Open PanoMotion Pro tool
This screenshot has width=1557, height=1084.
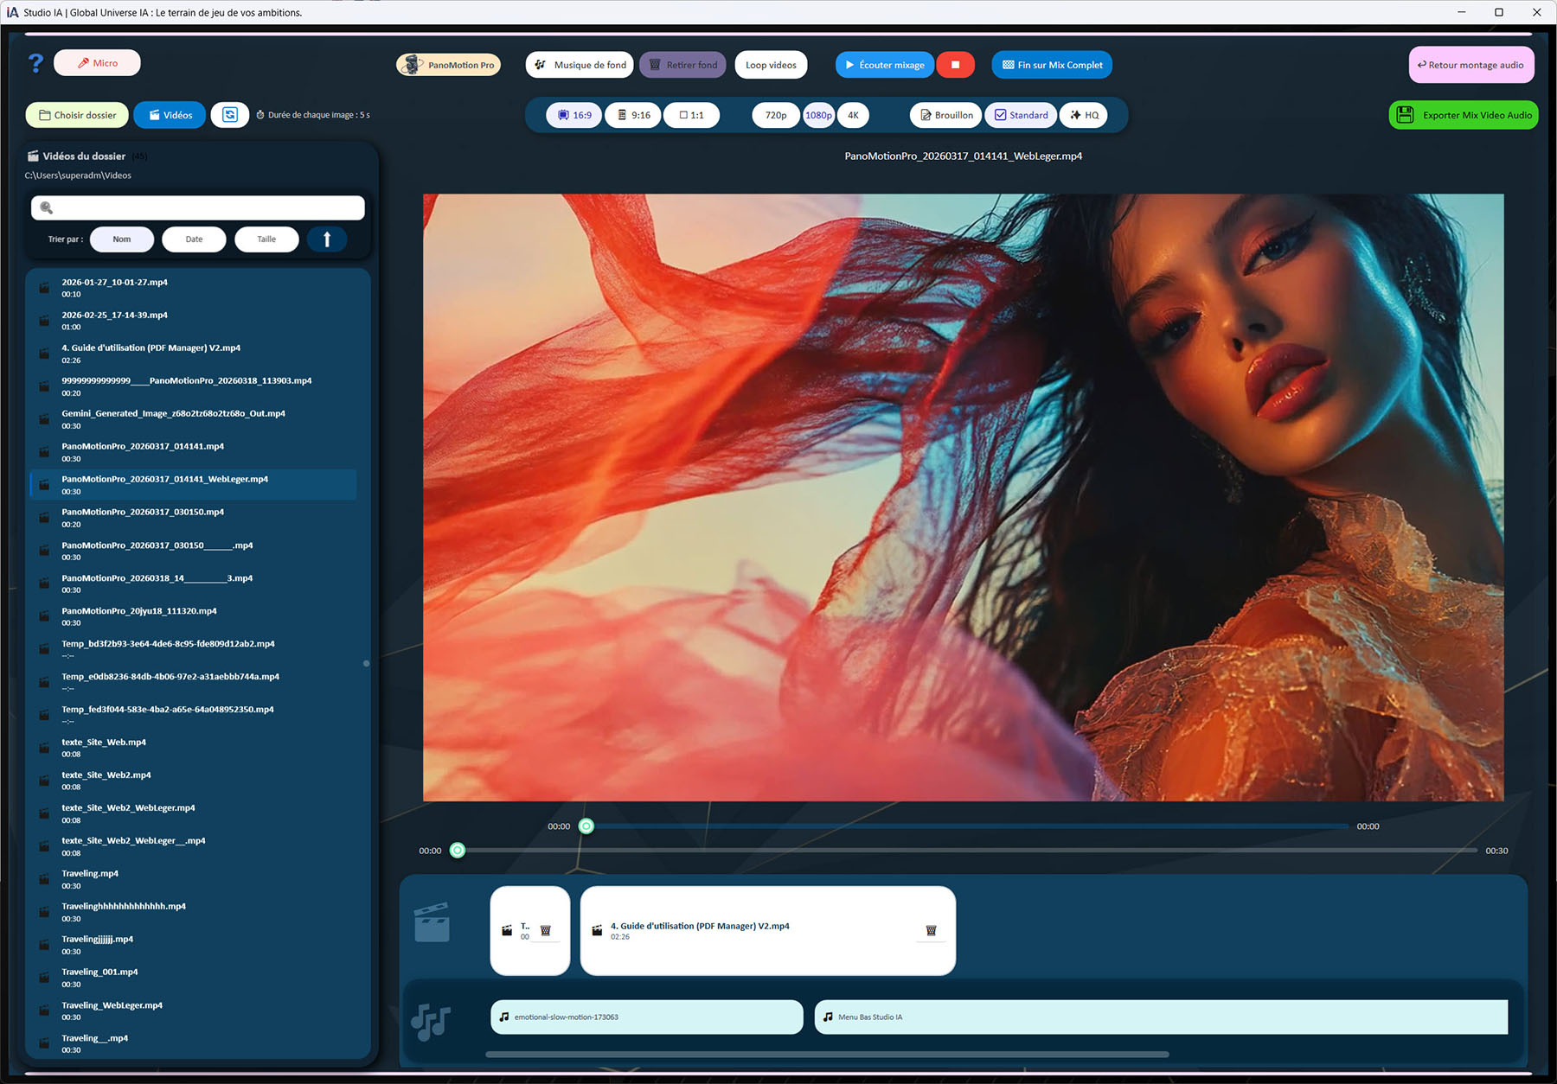click(449, 65)
